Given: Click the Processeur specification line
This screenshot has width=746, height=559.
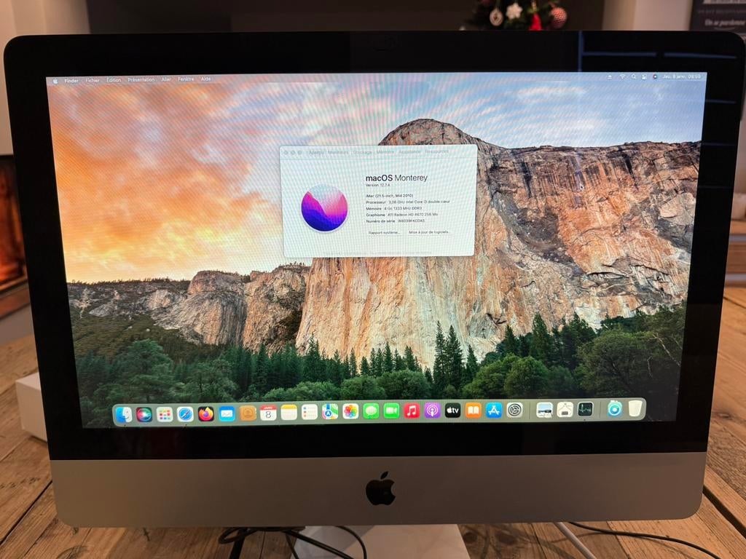Looking at the screenshot, I should click(408, 202).
